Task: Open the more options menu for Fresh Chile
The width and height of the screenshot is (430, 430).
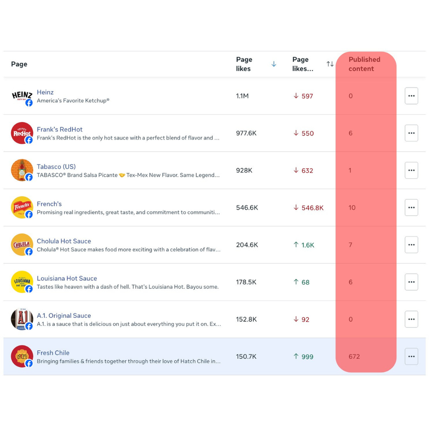Action: tap(411, 357)
